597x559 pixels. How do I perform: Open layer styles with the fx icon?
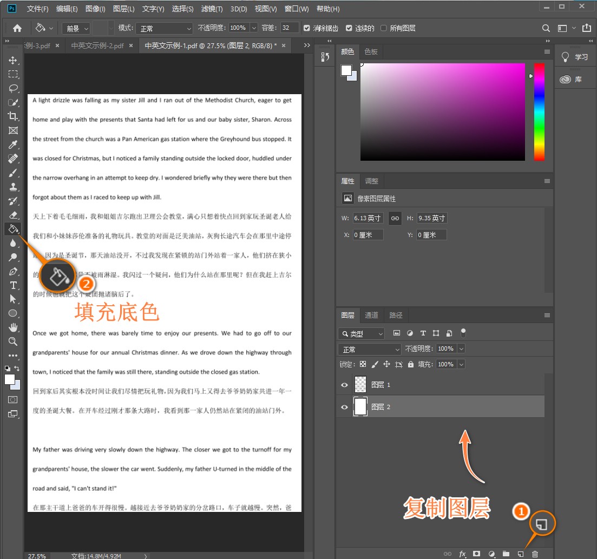point(462,554)
